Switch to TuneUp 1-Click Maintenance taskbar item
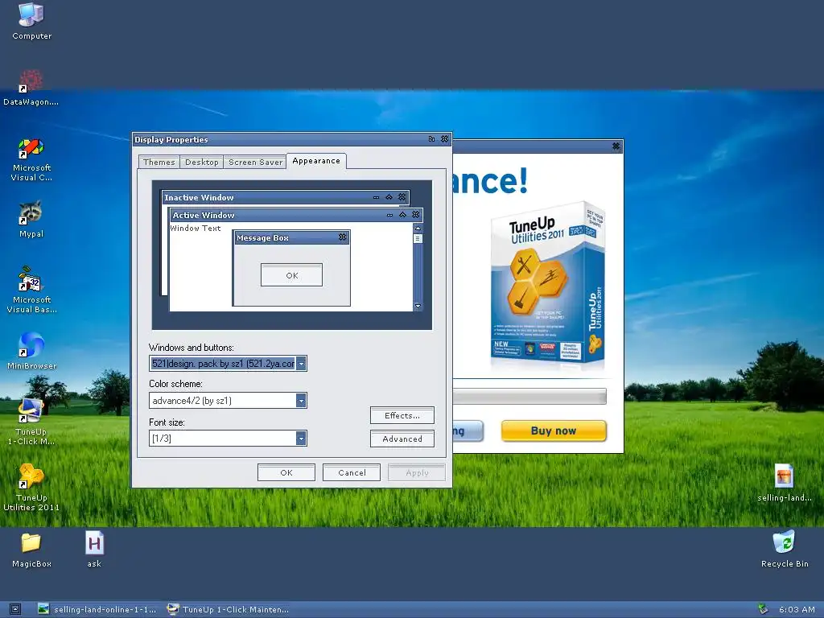The width and height of the screenshot is (824, 618). point(228,610)
